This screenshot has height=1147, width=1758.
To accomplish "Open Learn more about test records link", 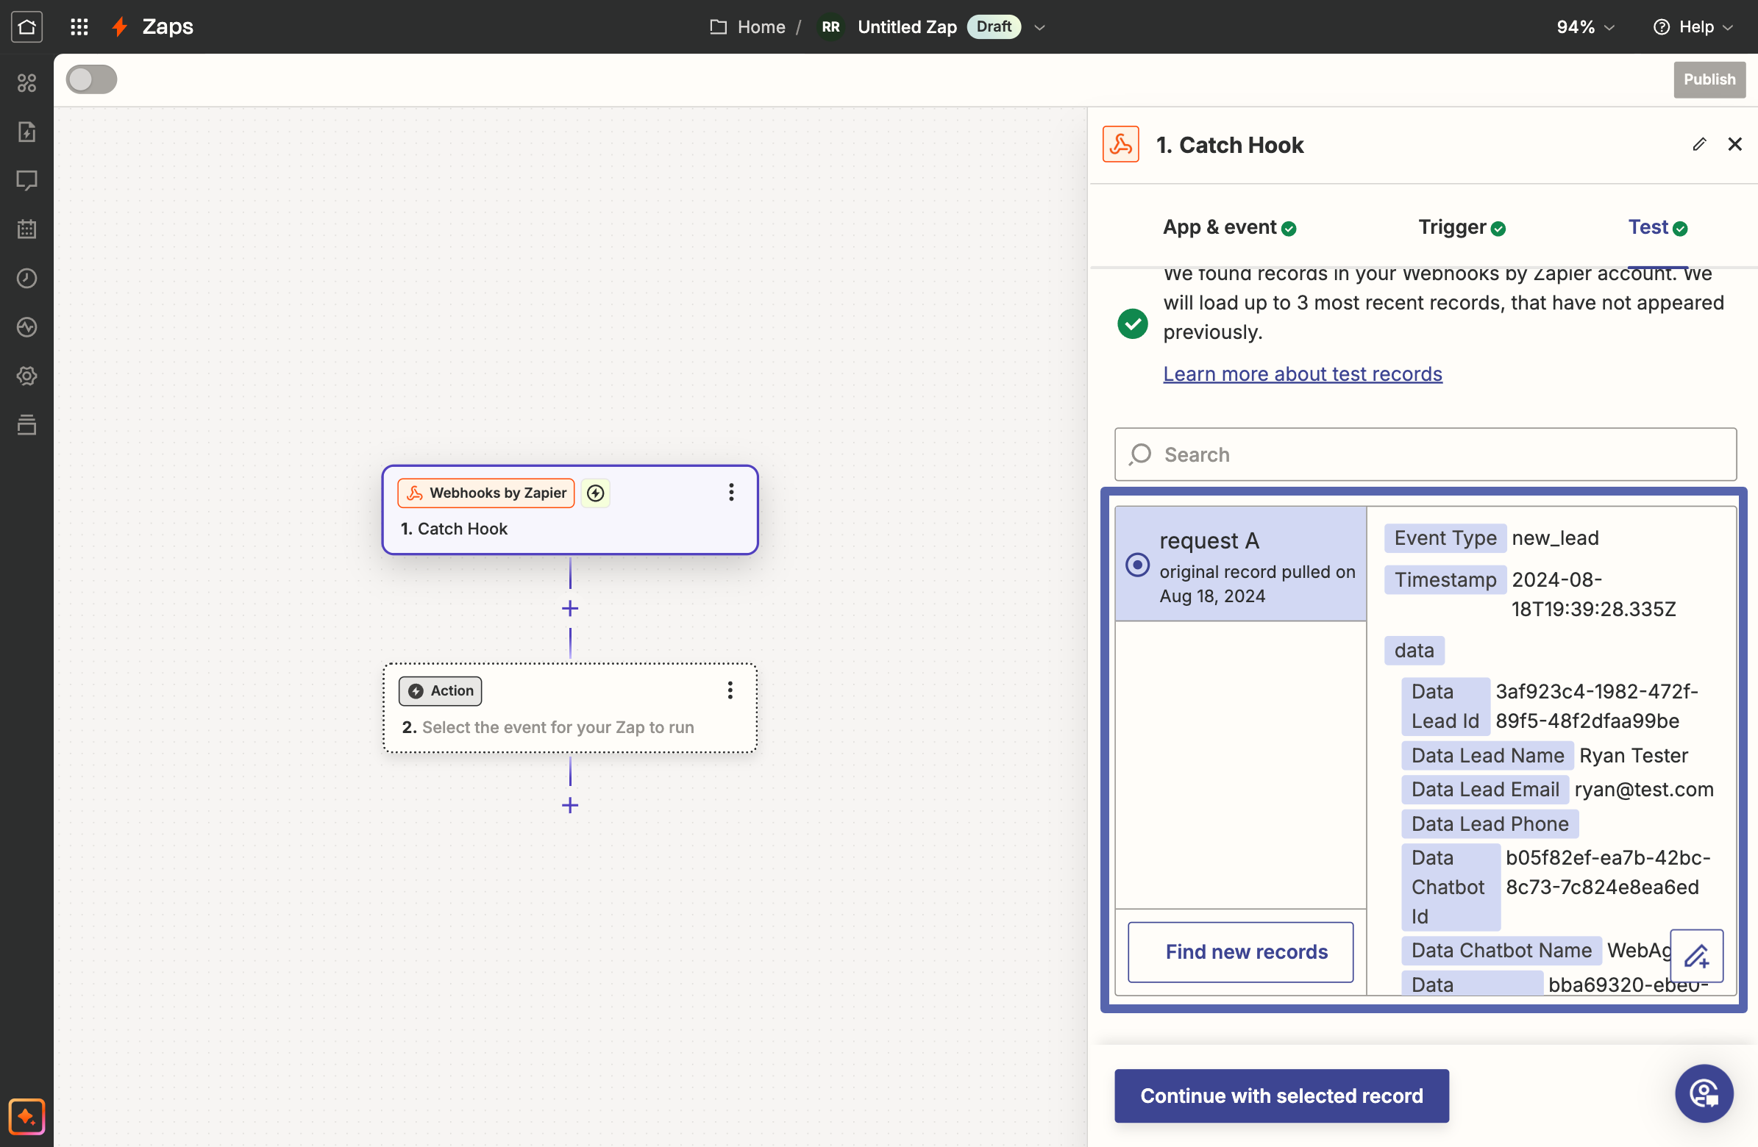I will point(1302,374).
